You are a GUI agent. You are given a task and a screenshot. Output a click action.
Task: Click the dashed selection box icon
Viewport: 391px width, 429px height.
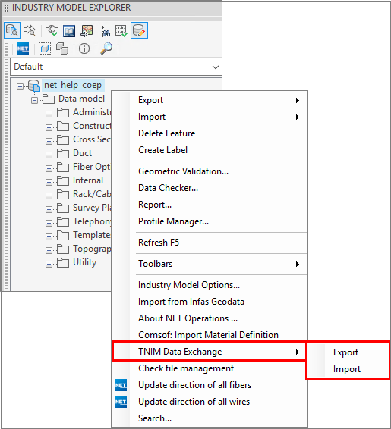(x=45, y=49)
